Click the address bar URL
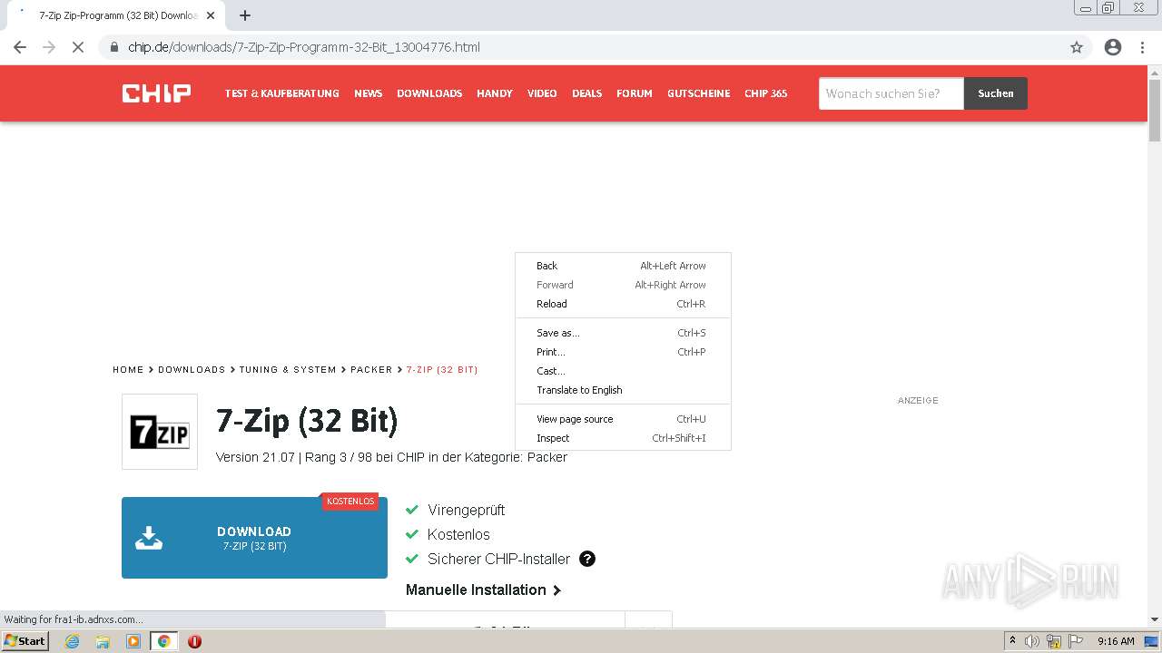 (x=304, y=47)
